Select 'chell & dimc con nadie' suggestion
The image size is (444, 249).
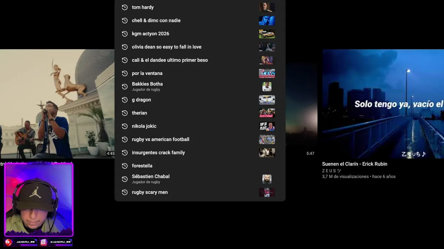coord(200,20)
